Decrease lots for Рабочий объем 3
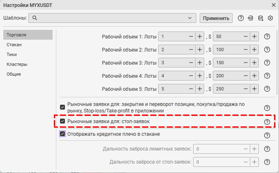Viewport: 279px width, 173px height. 191,63
